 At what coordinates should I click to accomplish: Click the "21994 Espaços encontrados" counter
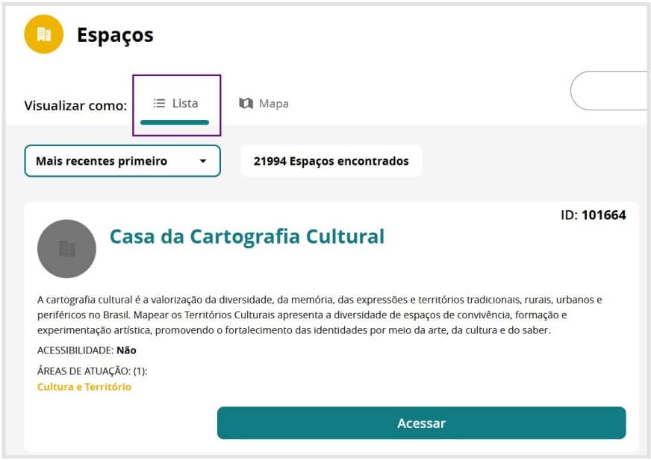tap(331, 161)
